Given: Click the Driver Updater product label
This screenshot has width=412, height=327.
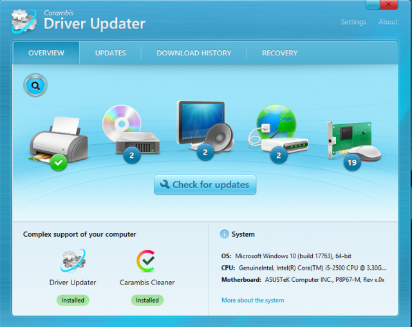Looking at the screenshot, I should click(x=73, y=283).
